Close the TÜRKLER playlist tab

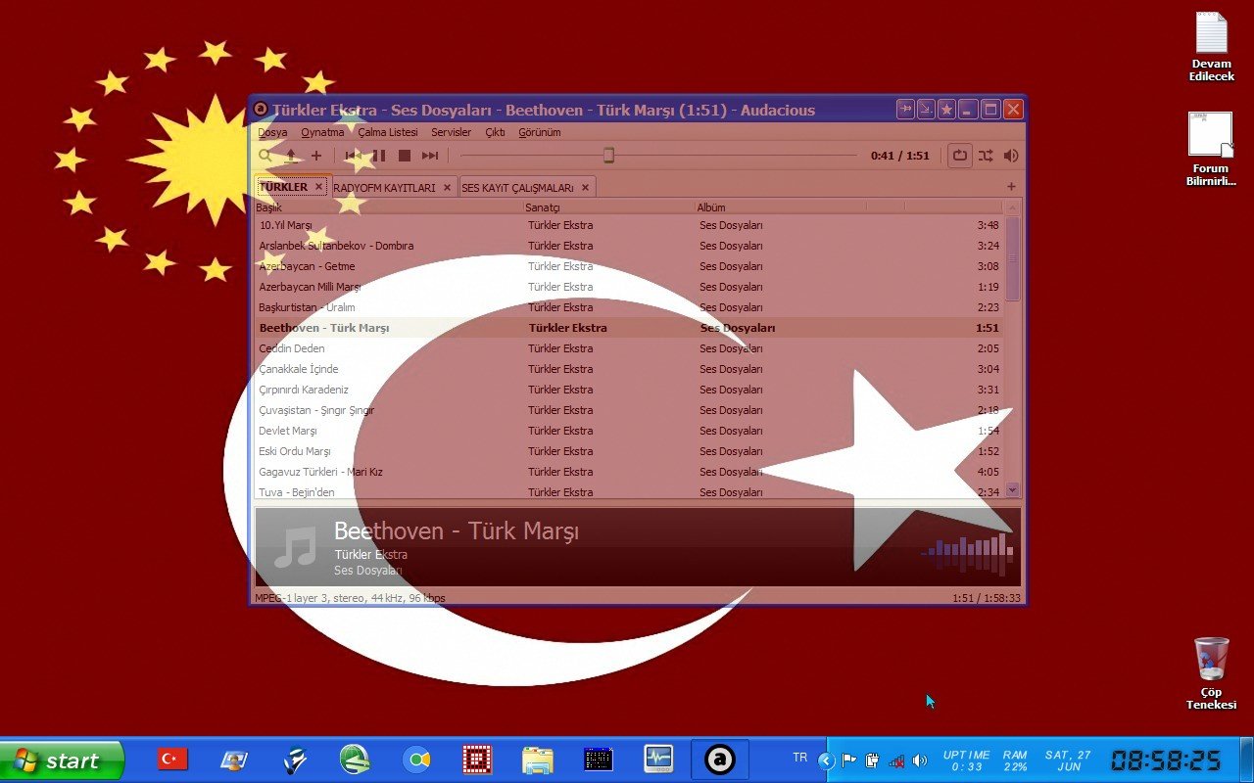[318, 186]
